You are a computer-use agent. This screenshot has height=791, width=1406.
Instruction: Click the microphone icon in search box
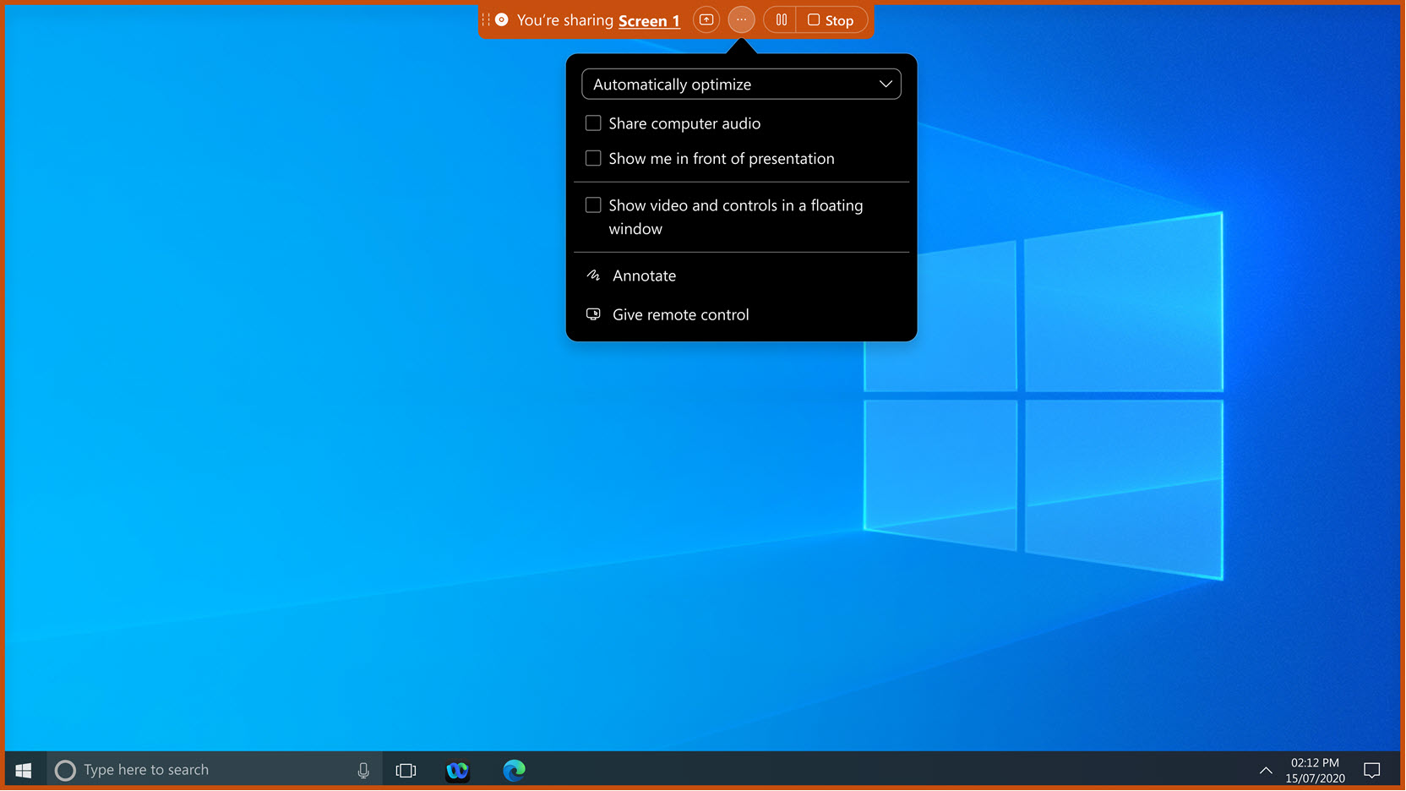click(363, 770)
